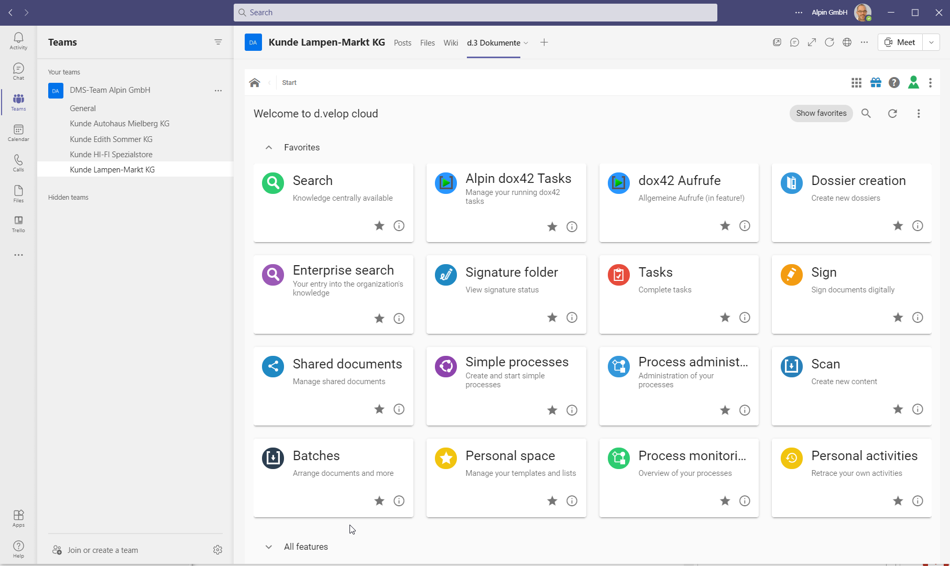Open Calendar in the left rail
Viewport: 950px width, 566px height.
(18, 133)
